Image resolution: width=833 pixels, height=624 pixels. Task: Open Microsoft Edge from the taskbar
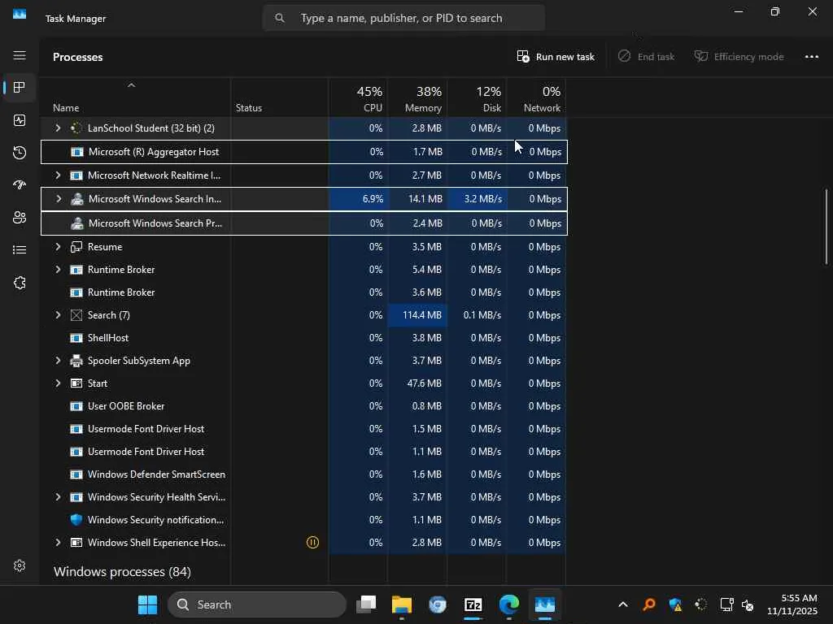pyautogui.click(x=509, y=604)
